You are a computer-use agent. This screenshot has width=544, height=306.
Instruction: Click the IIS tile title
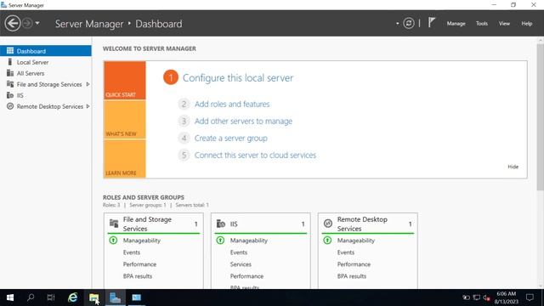click(x=234, y=224)
